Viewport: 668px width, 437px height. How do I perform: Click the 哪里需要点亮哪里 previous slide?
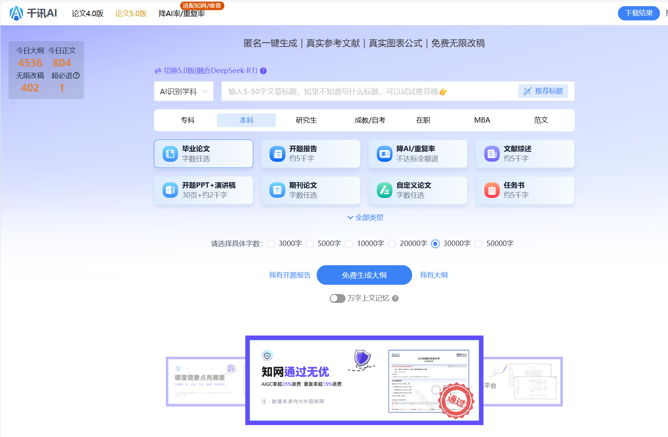(206, 382)
